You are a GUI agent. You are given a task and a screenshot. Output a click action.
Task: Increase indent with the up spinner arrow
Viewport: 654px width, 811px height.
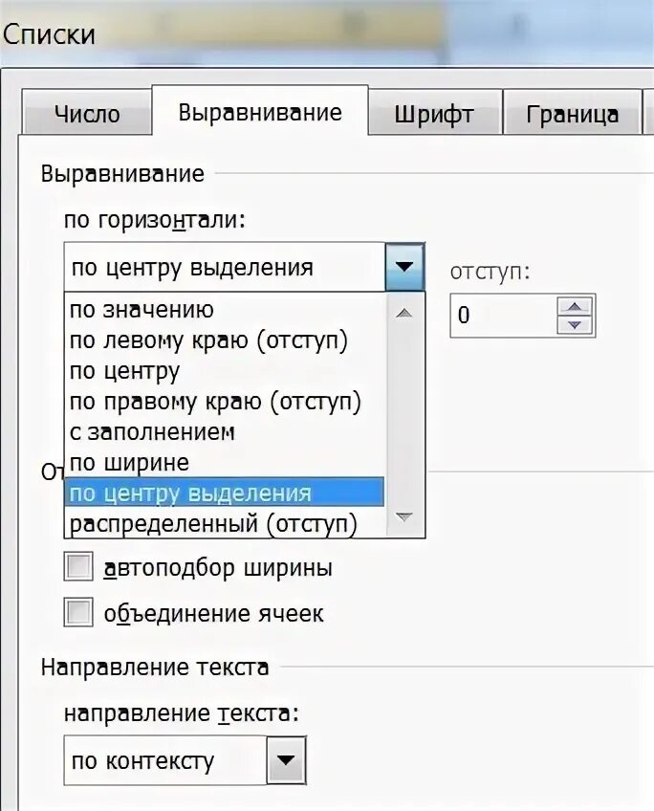coord(575,306)
